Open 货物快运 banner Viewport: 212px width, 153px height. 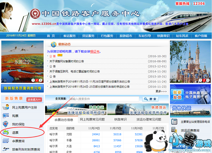tap(190, 111)
